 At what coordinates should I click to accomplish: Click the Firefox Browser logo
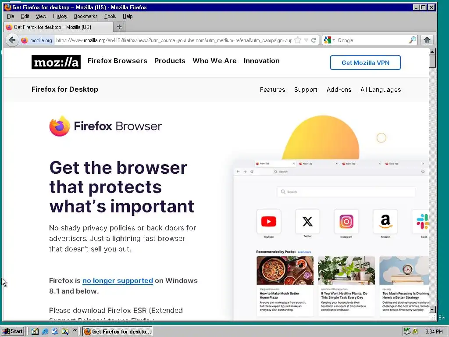pos(105,126)
